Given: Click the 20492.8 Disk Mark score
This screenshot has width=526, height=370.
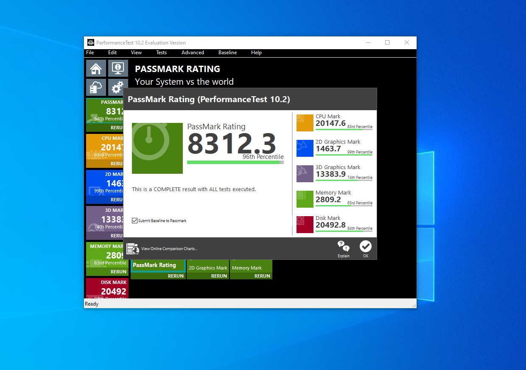Looking at the screenshot, I should click(331, 225).
